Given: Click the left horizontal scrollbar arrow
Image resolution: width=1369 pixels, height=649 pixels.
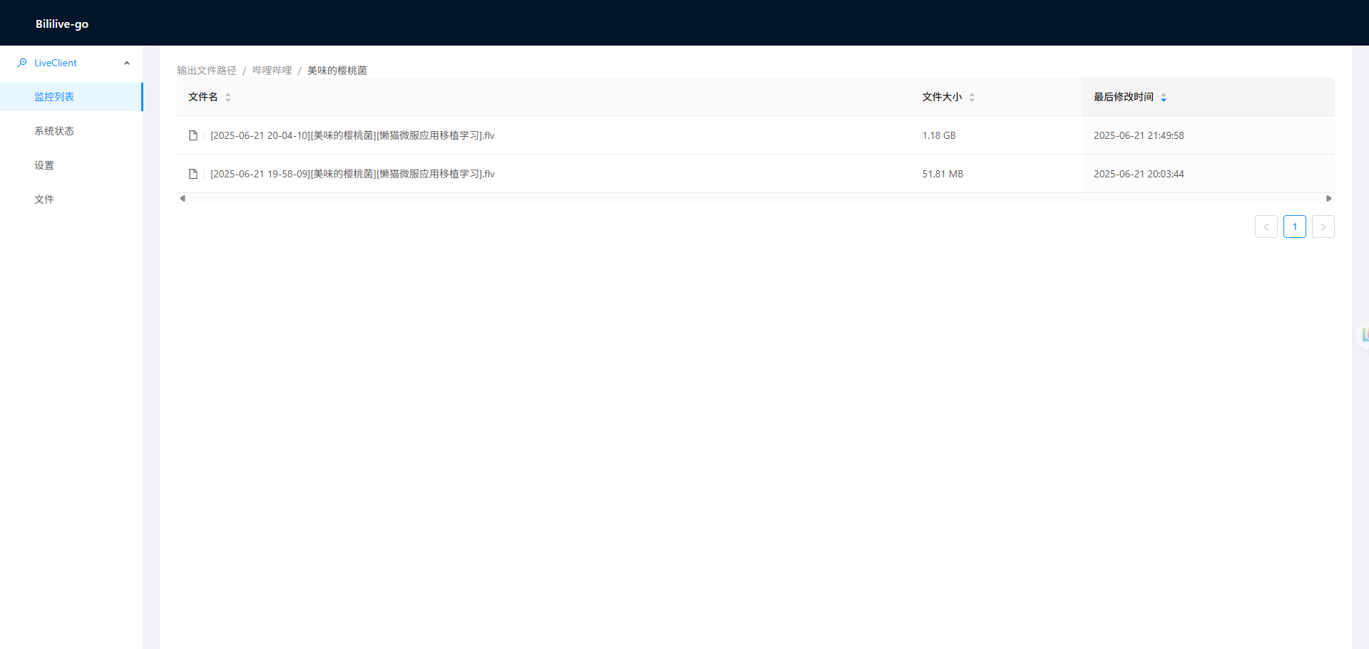Looking at the screenshot, I should point(183,199).
